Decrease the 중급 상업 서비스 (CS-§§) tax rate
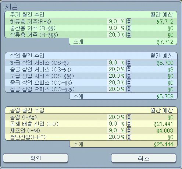Viewport: 182px width, 169px height. [129, 71]
